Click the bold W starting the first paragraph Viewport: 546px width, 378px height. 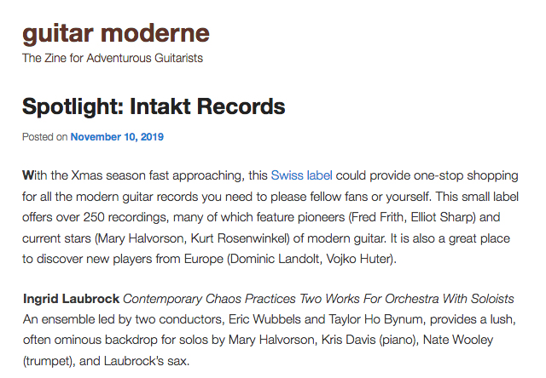point(28,175)
